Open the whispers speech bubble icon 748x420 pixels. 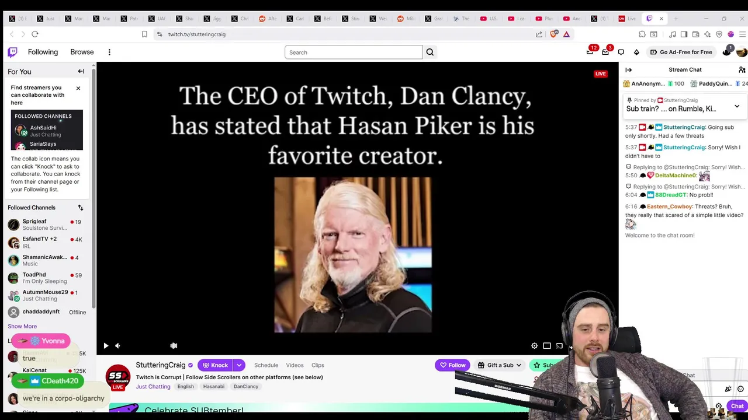(x=621, y=52)
